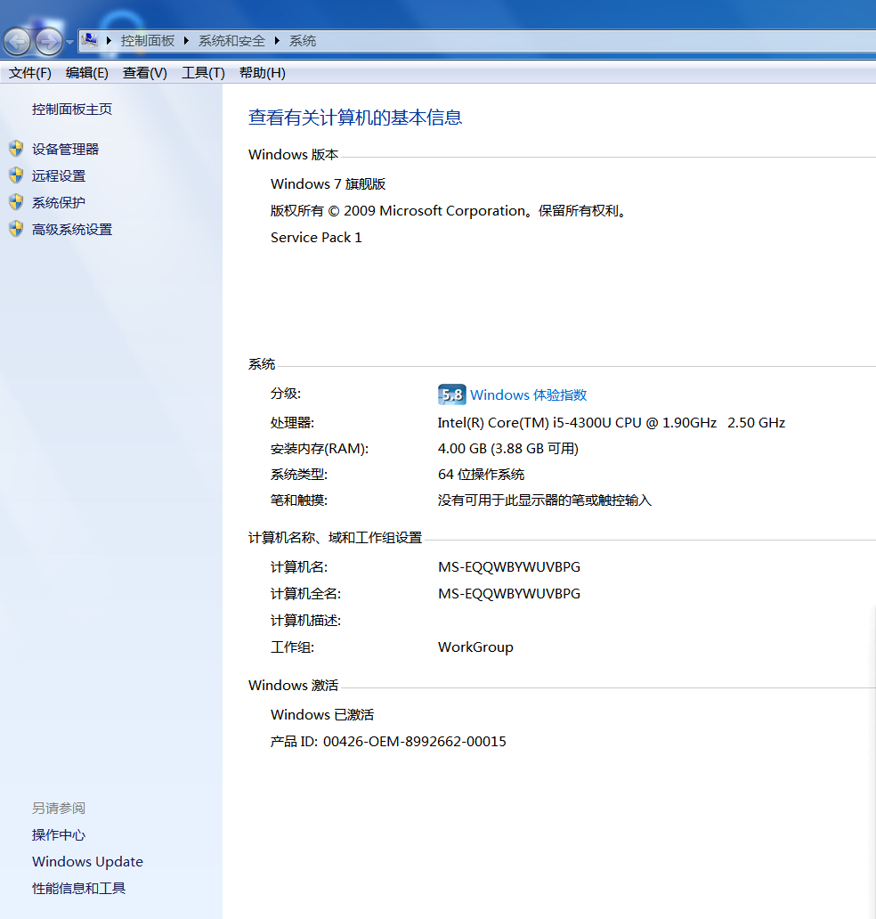
Task: Click Service Pack 1 text
Action: [316, 238]
